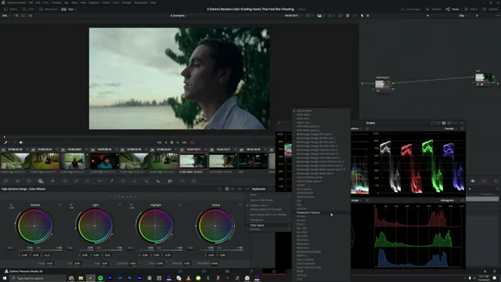Screen dimensions: 501x282
Task: Open node editor Clip mode dropdown
Action: pyautogui.click(x=463, y=16)
